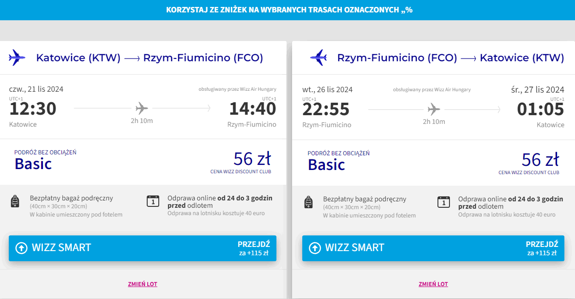Click the Wizz plane logo beside Katowice (KTW) header

click(17, 58)
